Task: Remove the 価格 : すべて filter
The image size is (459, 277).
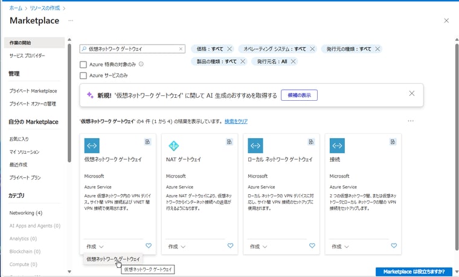Action: click(x=230, y=49)
